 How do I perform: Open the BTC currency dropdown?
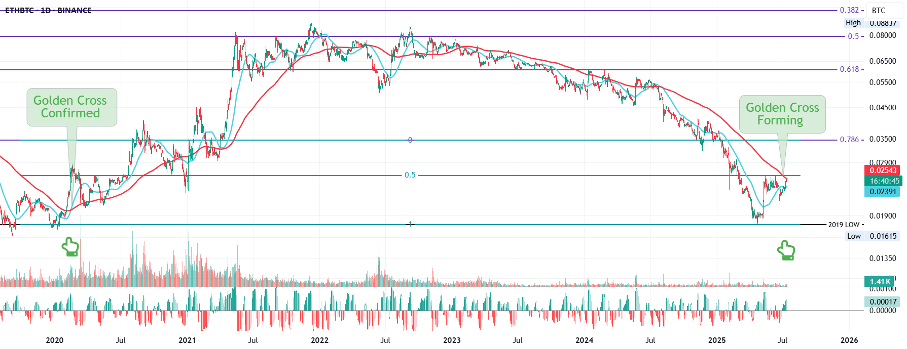[885, 10]
